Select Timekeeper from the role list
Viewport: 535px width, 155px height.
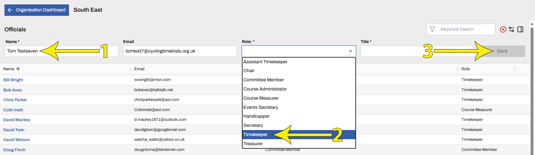pos(256,134)
